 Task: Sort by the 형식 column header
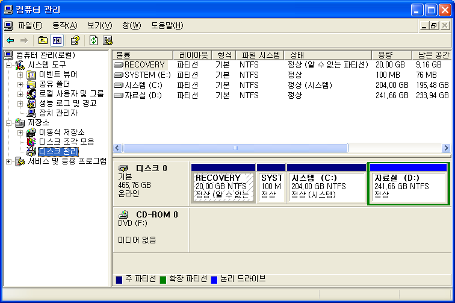[223, 55]
